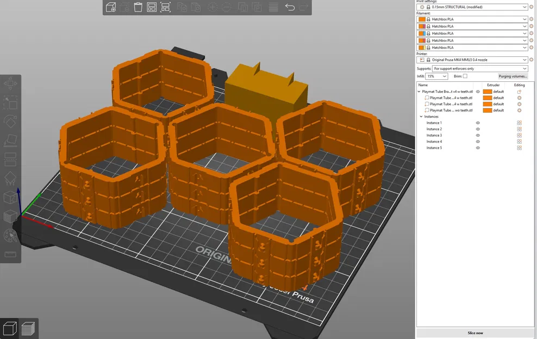Hide Instance 3 with eye icon
The image size is (537, 339).
(x=478, y=135)
